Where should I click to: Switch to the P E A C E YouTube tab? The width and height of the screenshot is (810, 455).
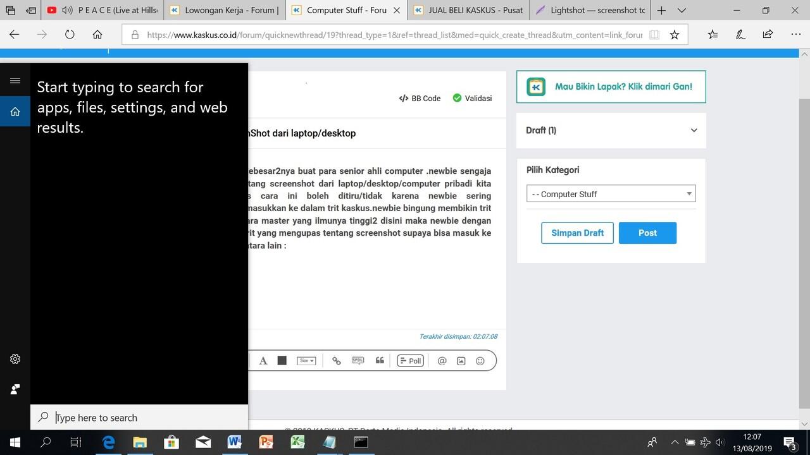[x=103, y=10]
